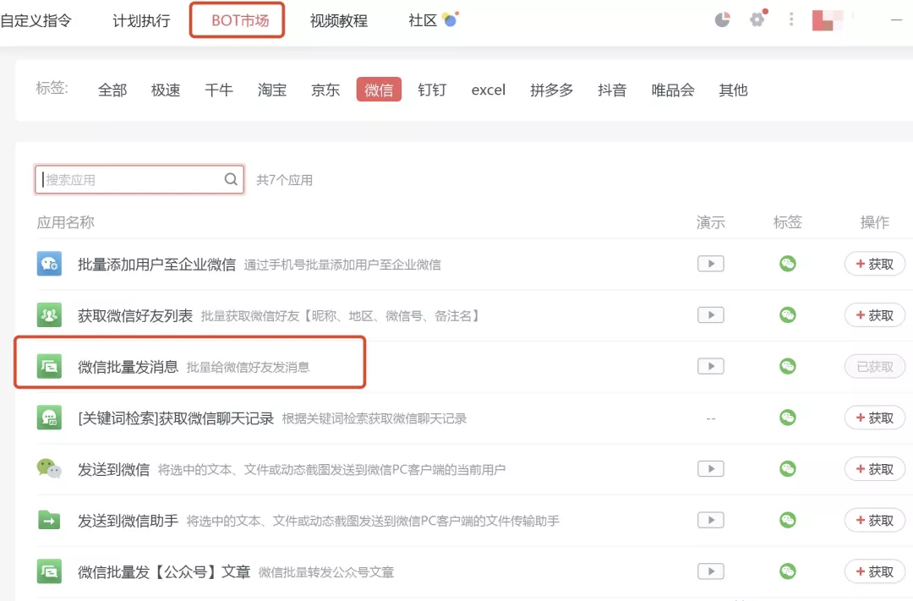The image size is (913, 601).
Task: Filter by the 其他 tag
Action: click(733, 90)
